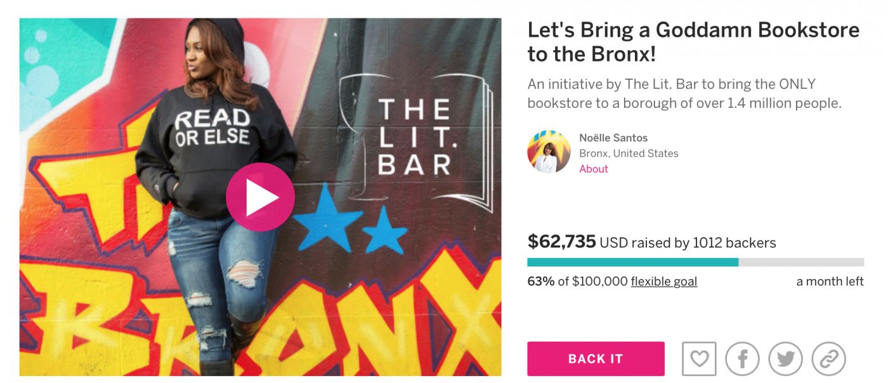The image size is (888, 383).
Task: Click the Bronx, United States location text
Action: (x=628, y=153)
